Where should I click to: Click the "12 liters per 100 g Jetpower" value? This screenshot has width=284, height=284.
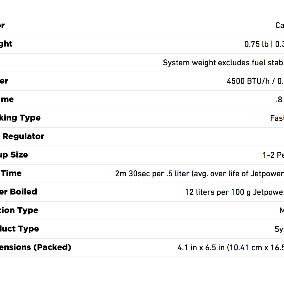tap(234, 192)
